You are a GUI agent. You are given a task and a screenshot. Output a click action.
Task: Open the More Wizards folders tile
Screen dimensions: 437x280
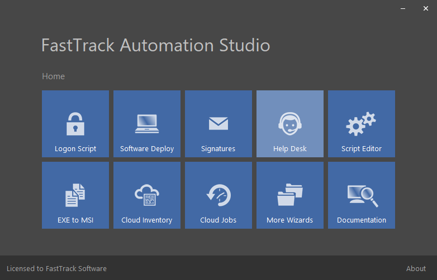(x=290, y=195)
